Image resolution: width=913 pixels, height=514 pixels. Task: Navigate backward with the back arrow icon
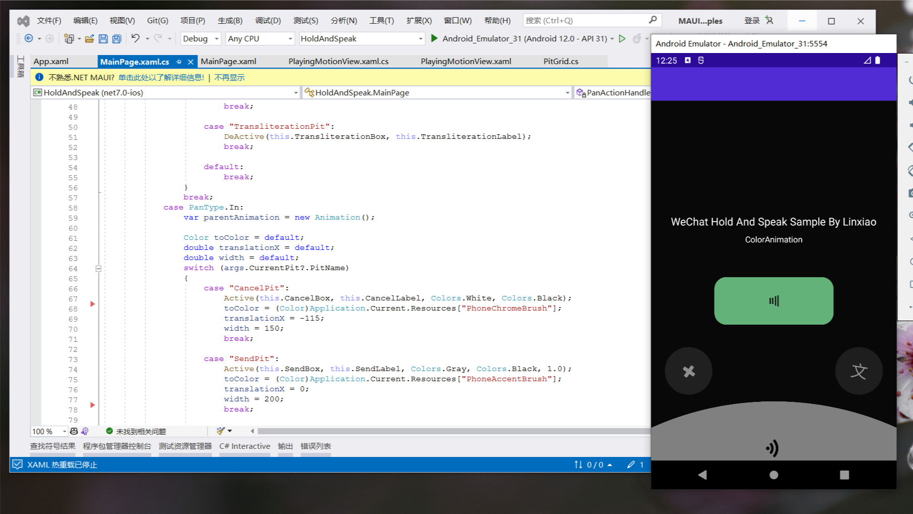(x=29, y=38)
